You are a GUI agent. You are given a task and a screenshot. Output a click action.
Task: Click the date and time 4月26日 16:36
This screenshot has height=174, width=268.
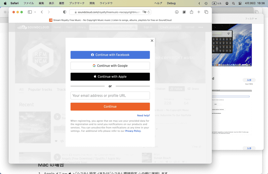[x=255, y=3]
